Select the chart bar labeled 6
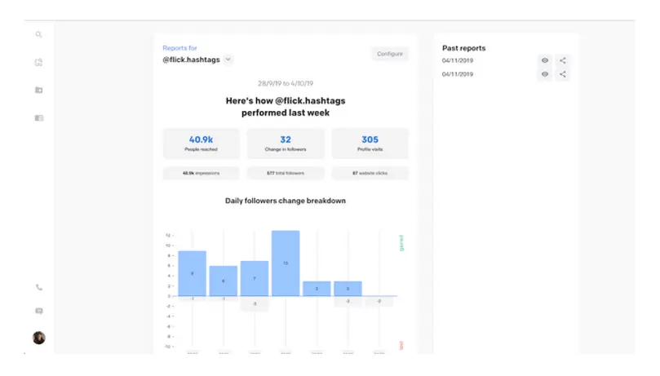 click(x=223, y=281)
